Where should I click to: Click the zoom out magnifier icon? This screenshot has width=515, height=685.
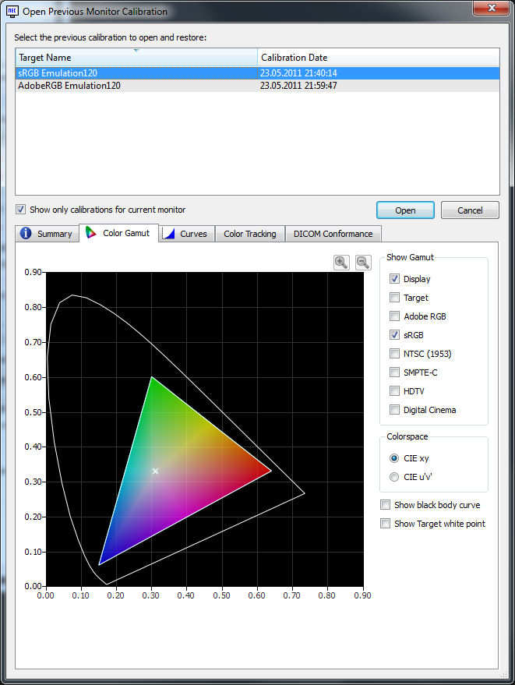363,263
